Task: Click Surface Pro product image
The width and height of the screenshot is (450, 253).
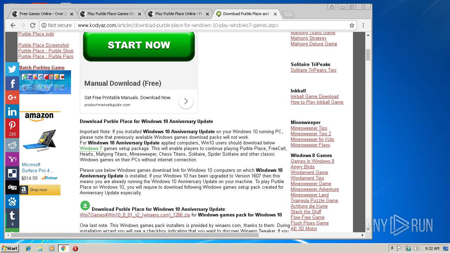Action: click(40, 141)
